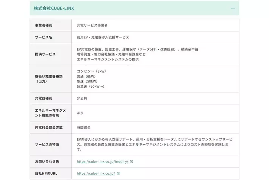The height and width of the screenshot is (180, 269).
Task: Click external-link icon beside the inquiry URL
Action: 131,161
